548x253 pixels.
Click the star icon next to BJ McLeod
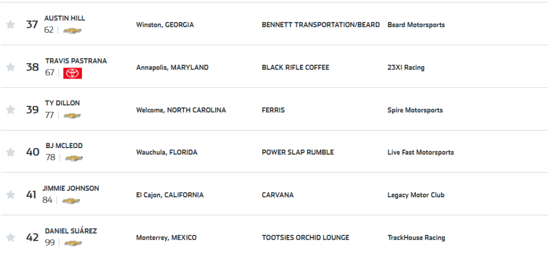(x=10, y=152)
